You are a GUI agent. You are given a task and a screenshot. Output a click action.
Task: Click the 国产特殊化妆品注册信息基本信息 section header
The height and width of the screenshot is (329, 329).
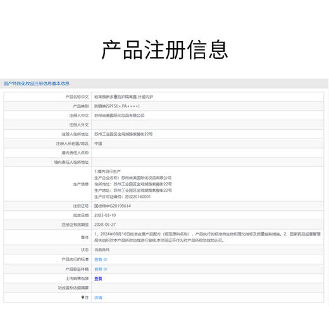coord(37,84)
